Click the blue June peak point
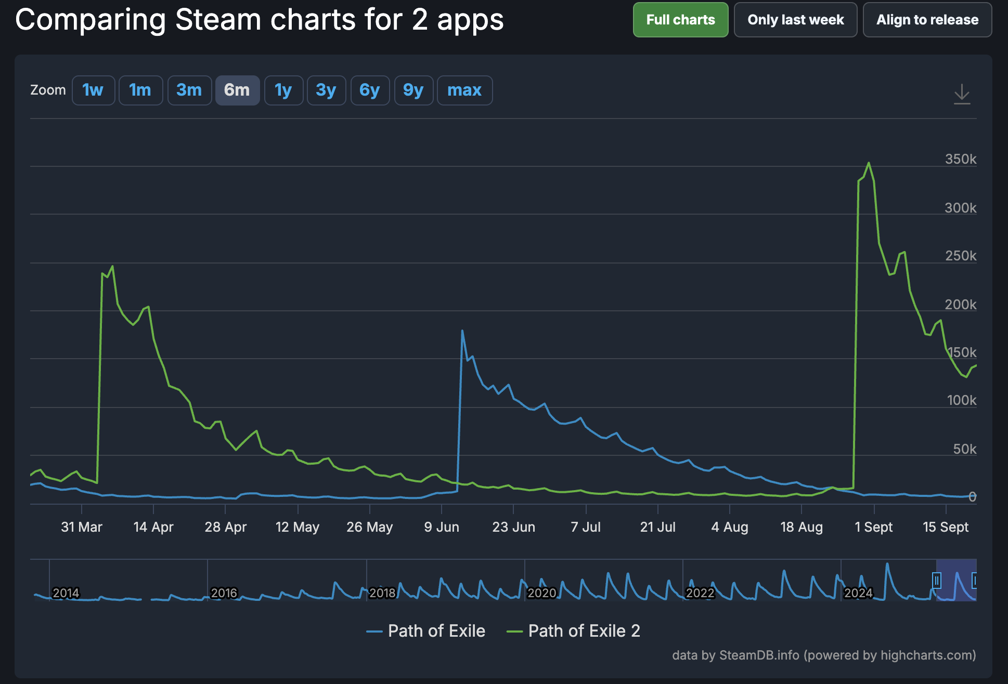The width and height of the screenshot is (1008, 684). [462, 331]
